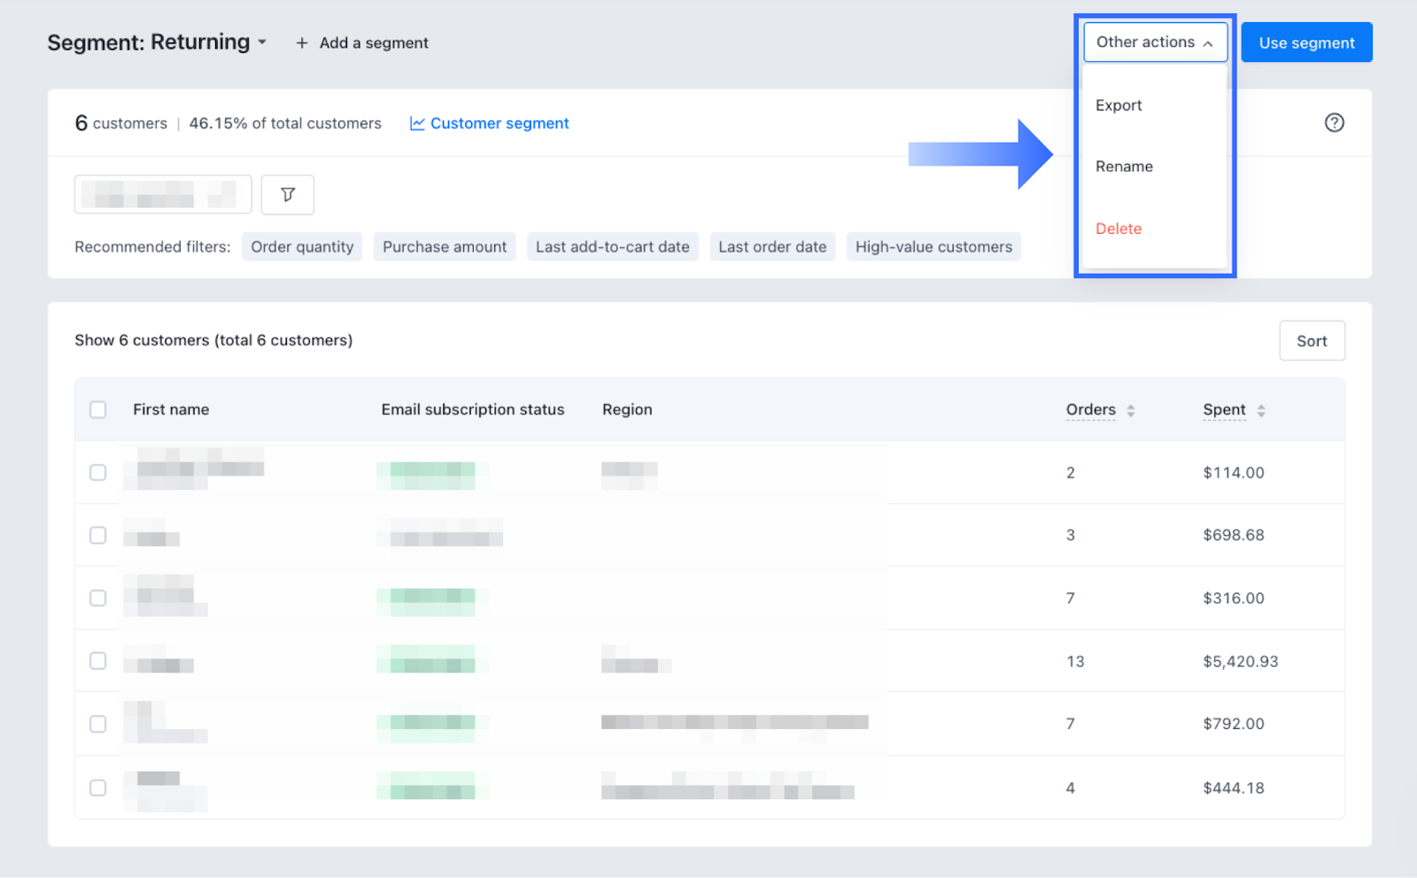
Task: Select Rename in the Other actions menu
Action: pos(1124,167)
